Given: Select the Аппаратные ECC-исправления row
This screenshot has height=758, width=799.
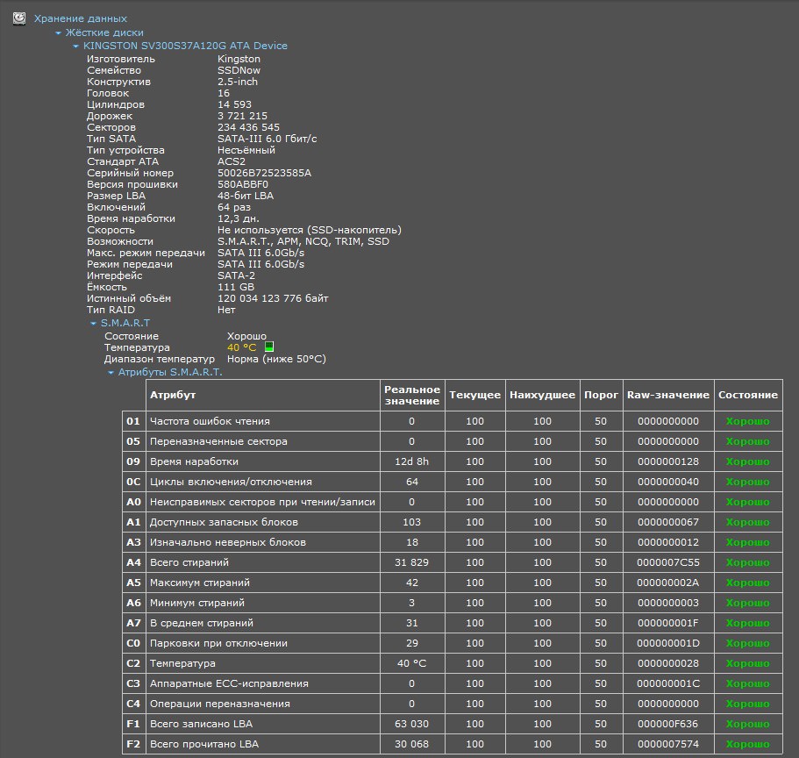Looking at the screenshot, I should [453, 683].
